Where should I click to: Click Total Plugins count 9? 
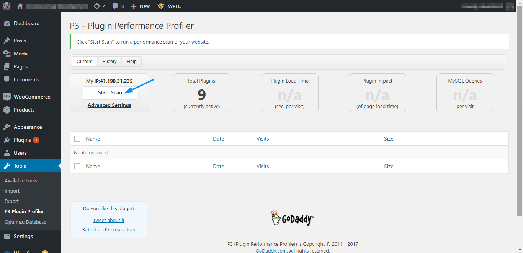pyautogui.click(x=202, y=94)
